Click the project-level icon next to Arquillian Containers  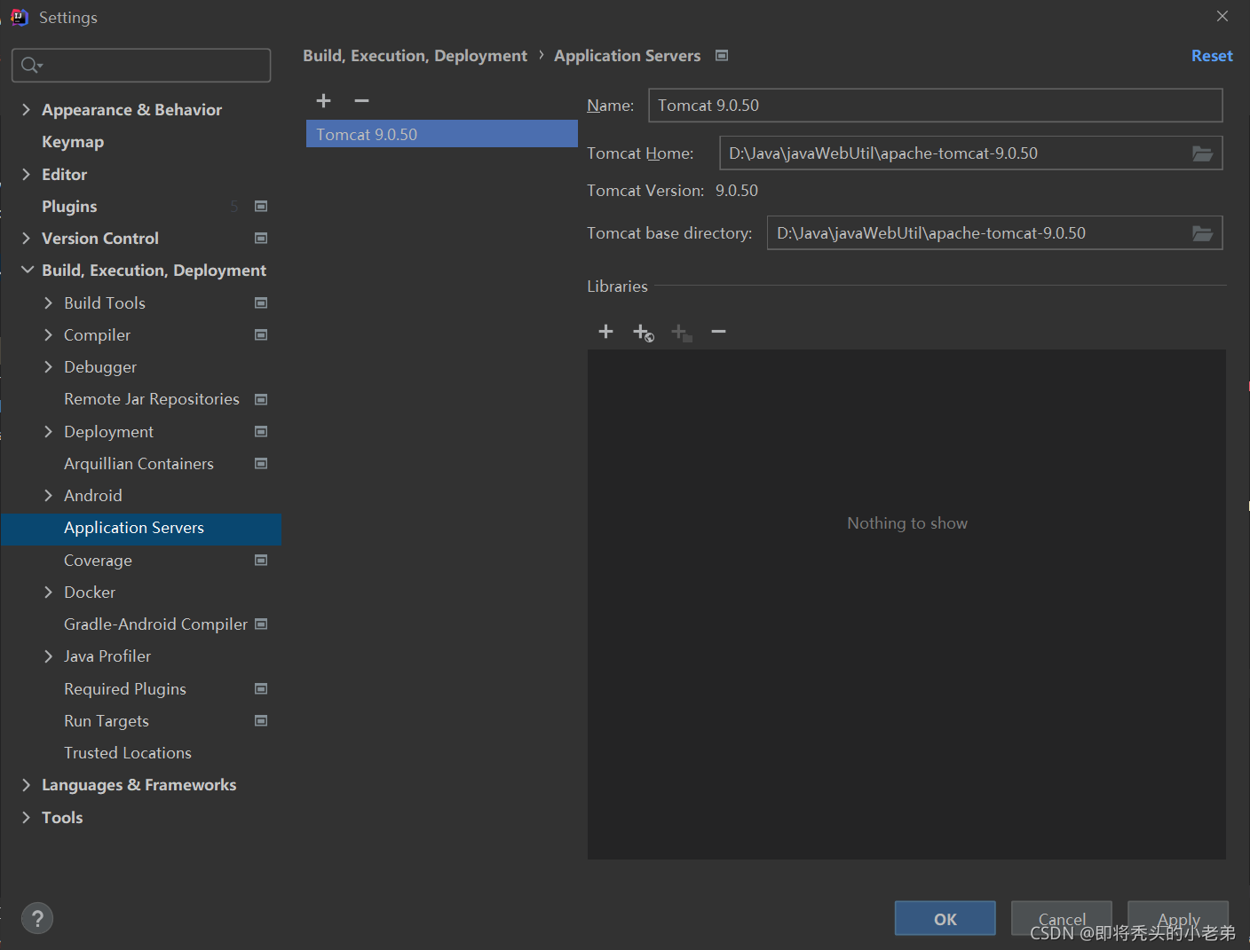pyautogui.click(x=261, y=464)
